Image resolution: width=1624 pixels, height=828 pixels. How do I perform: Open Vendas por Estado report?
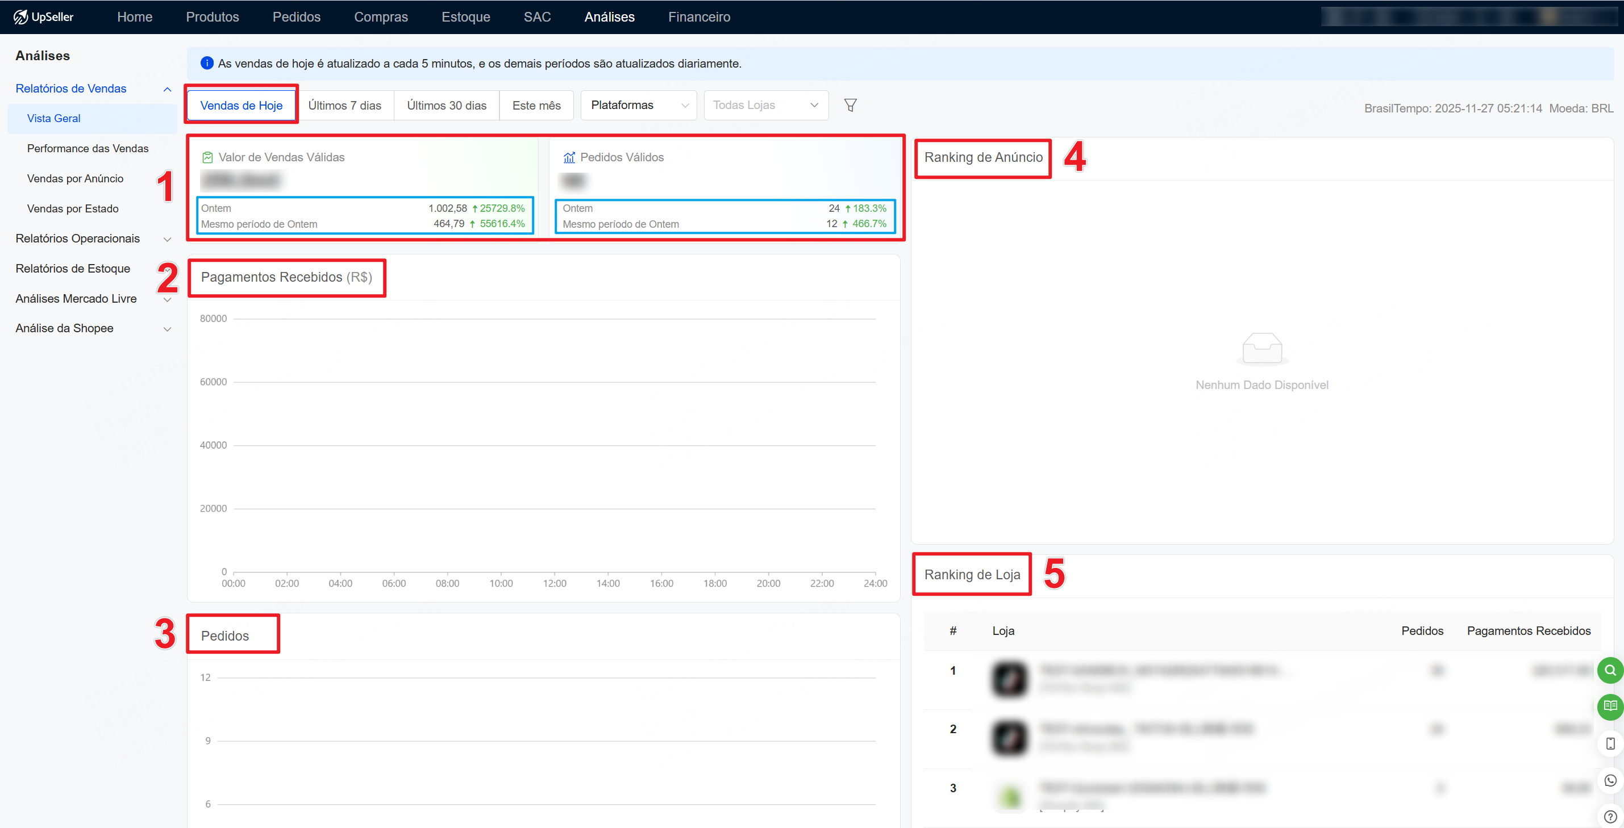click(73, 208)
